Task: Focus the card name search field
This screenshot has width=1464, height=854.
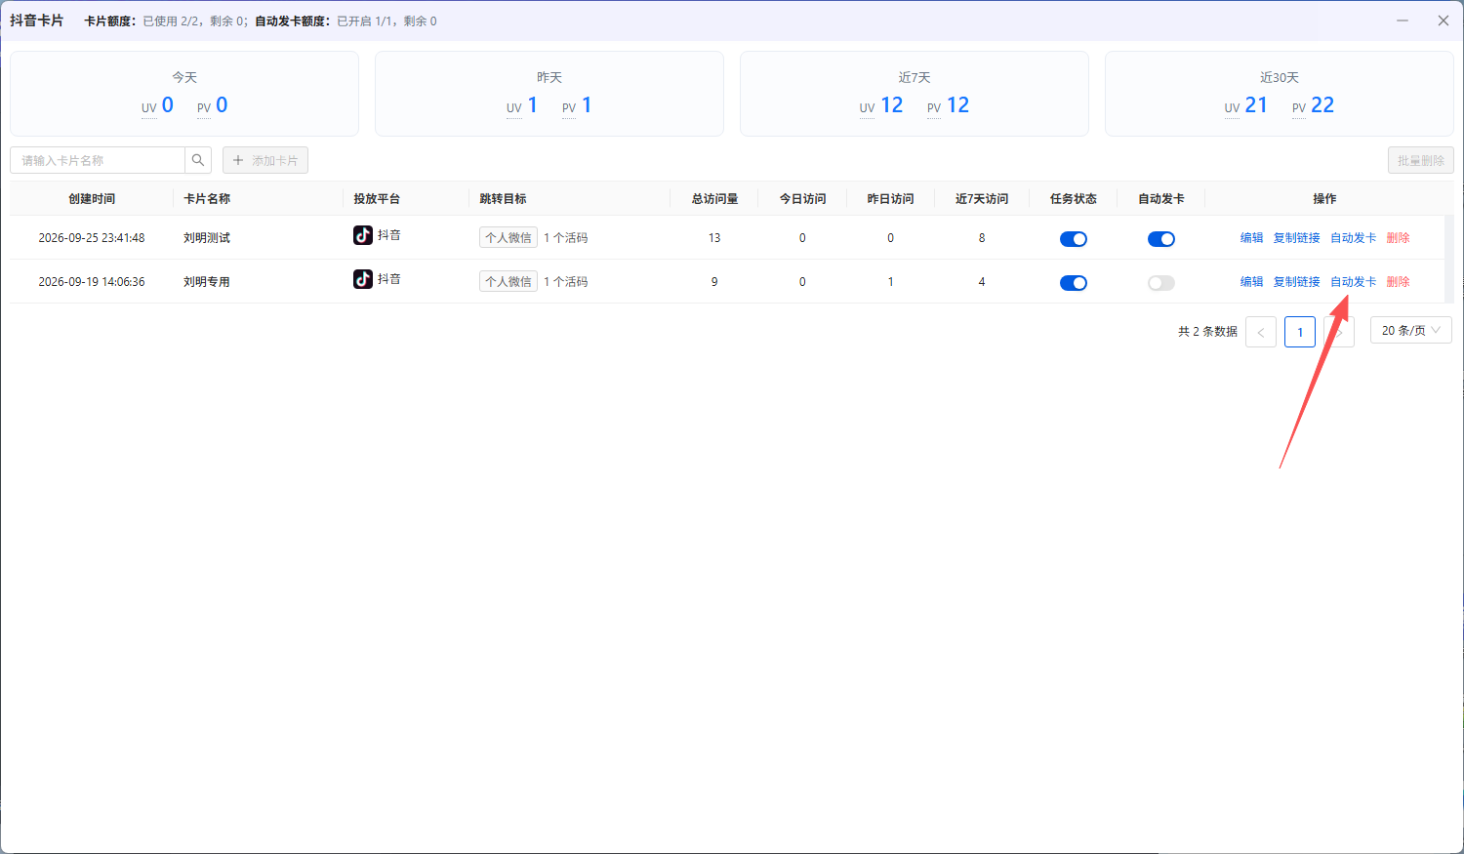Action: coord(98,160)
